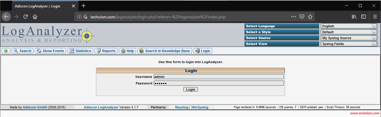
Task: Click the 'DB queries: 7' footer text
Action: pos(288,107)
